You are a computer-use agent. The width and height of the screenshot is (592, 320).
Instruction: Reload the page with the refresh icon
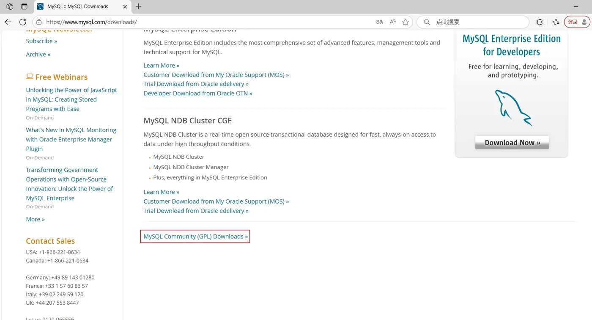coord(23,22)
